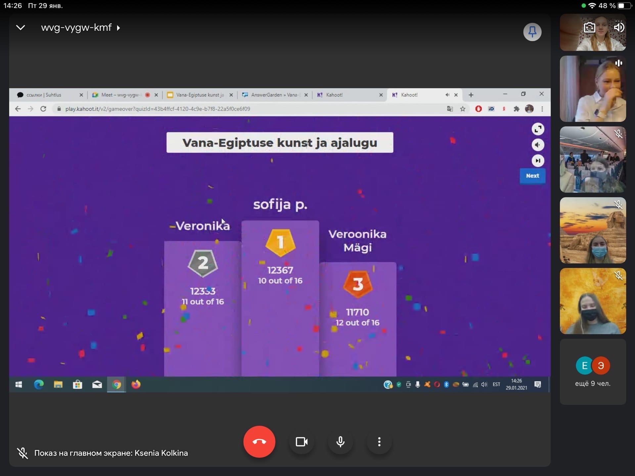635x476 pixels.
Task: Bookmark the page with star icon
Action: pyautogui.click(x=463, y=109)
